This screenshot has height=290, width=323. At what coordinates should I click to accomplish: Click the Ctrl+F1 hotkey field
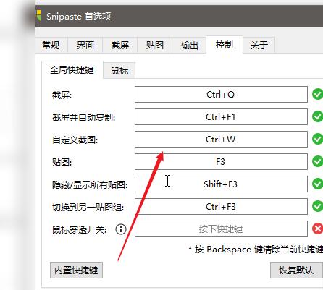click(221, 117)
